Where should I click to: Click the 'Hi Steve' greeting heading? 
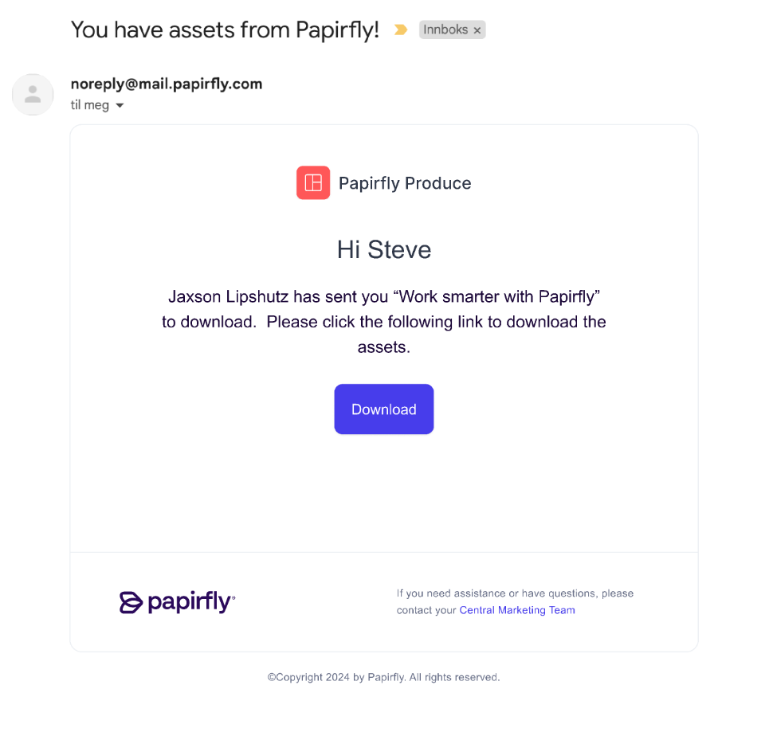(384, 249)
